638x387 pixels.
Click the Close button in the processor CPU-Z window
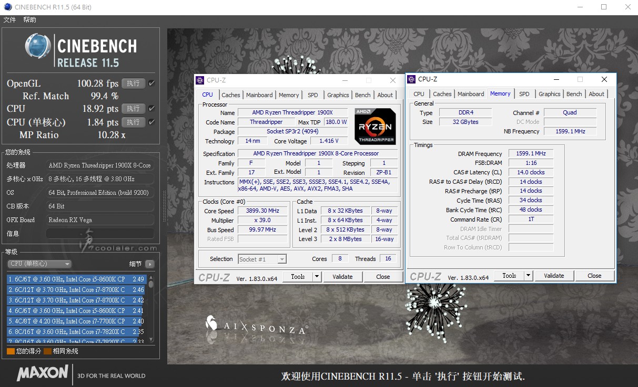point(383,277)
